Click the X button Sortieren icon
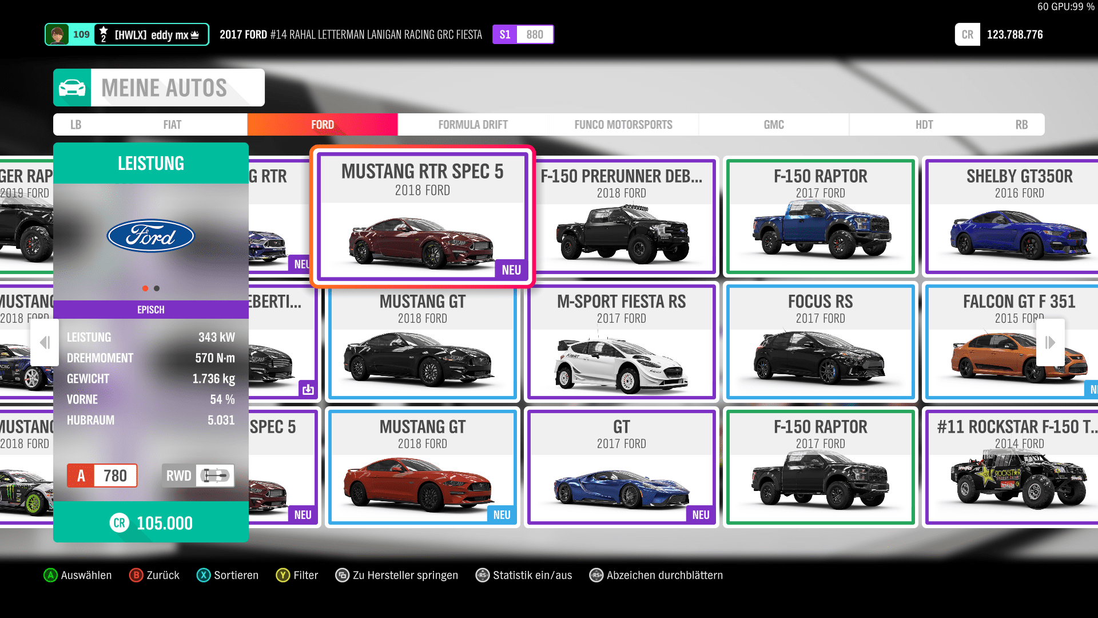 [204, 575]
